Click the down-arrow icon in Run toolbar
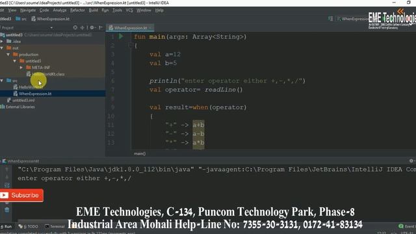 [x=7, y=177]
